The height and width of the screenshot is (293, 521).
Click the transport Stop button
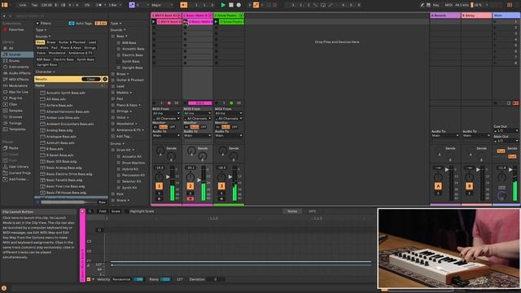click(231, 5)
